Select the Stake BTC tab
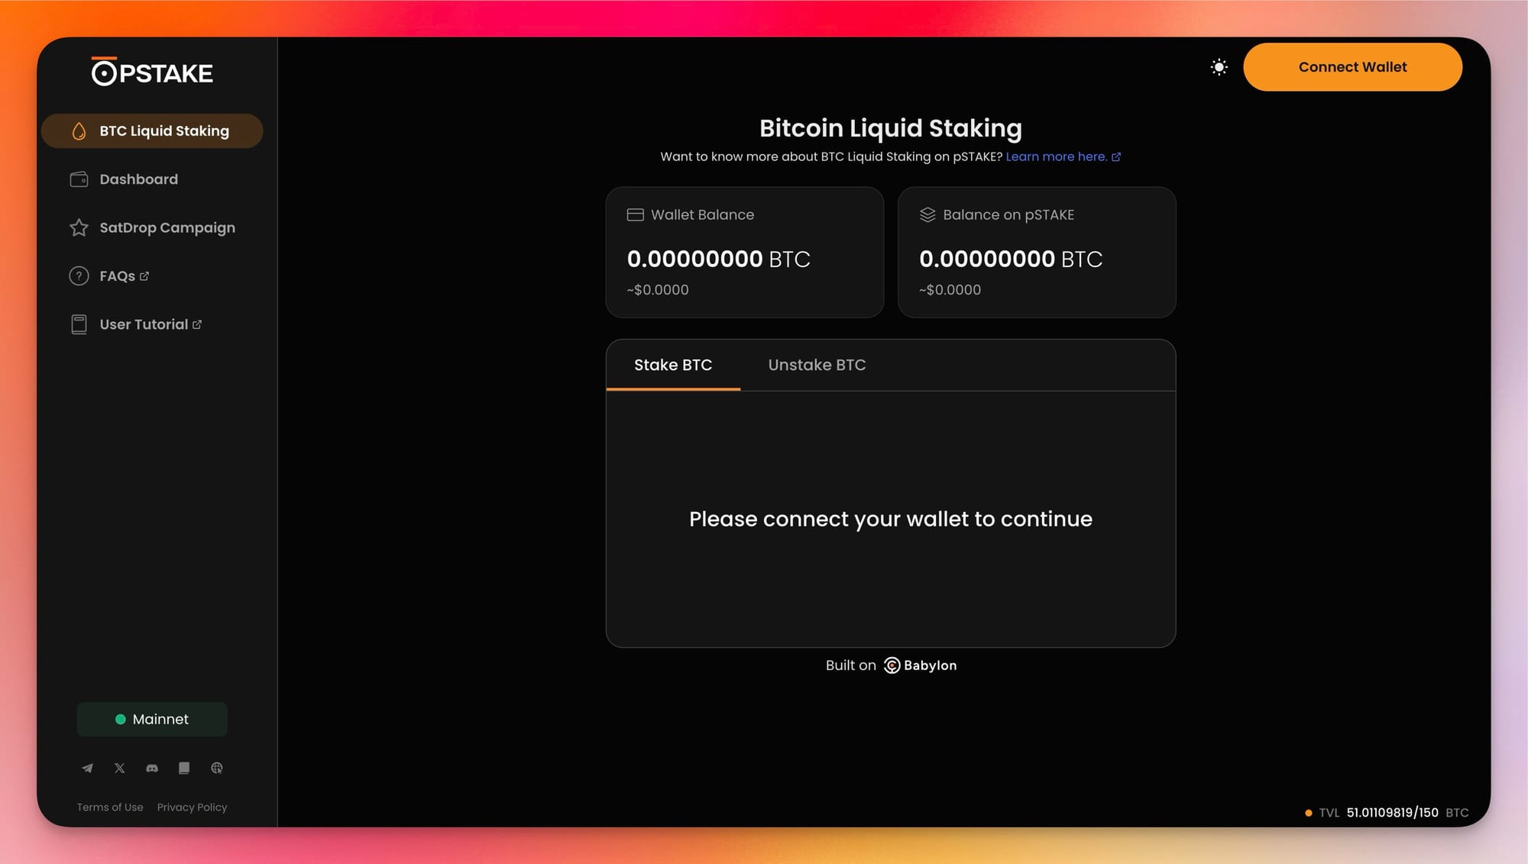This screenshot has width=1528, height=864. coord(672,365)
